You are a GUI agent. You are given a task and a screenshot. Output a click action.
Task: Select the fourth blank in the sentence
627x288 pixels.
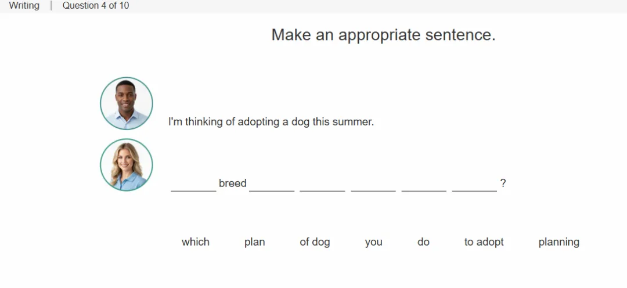373,185
